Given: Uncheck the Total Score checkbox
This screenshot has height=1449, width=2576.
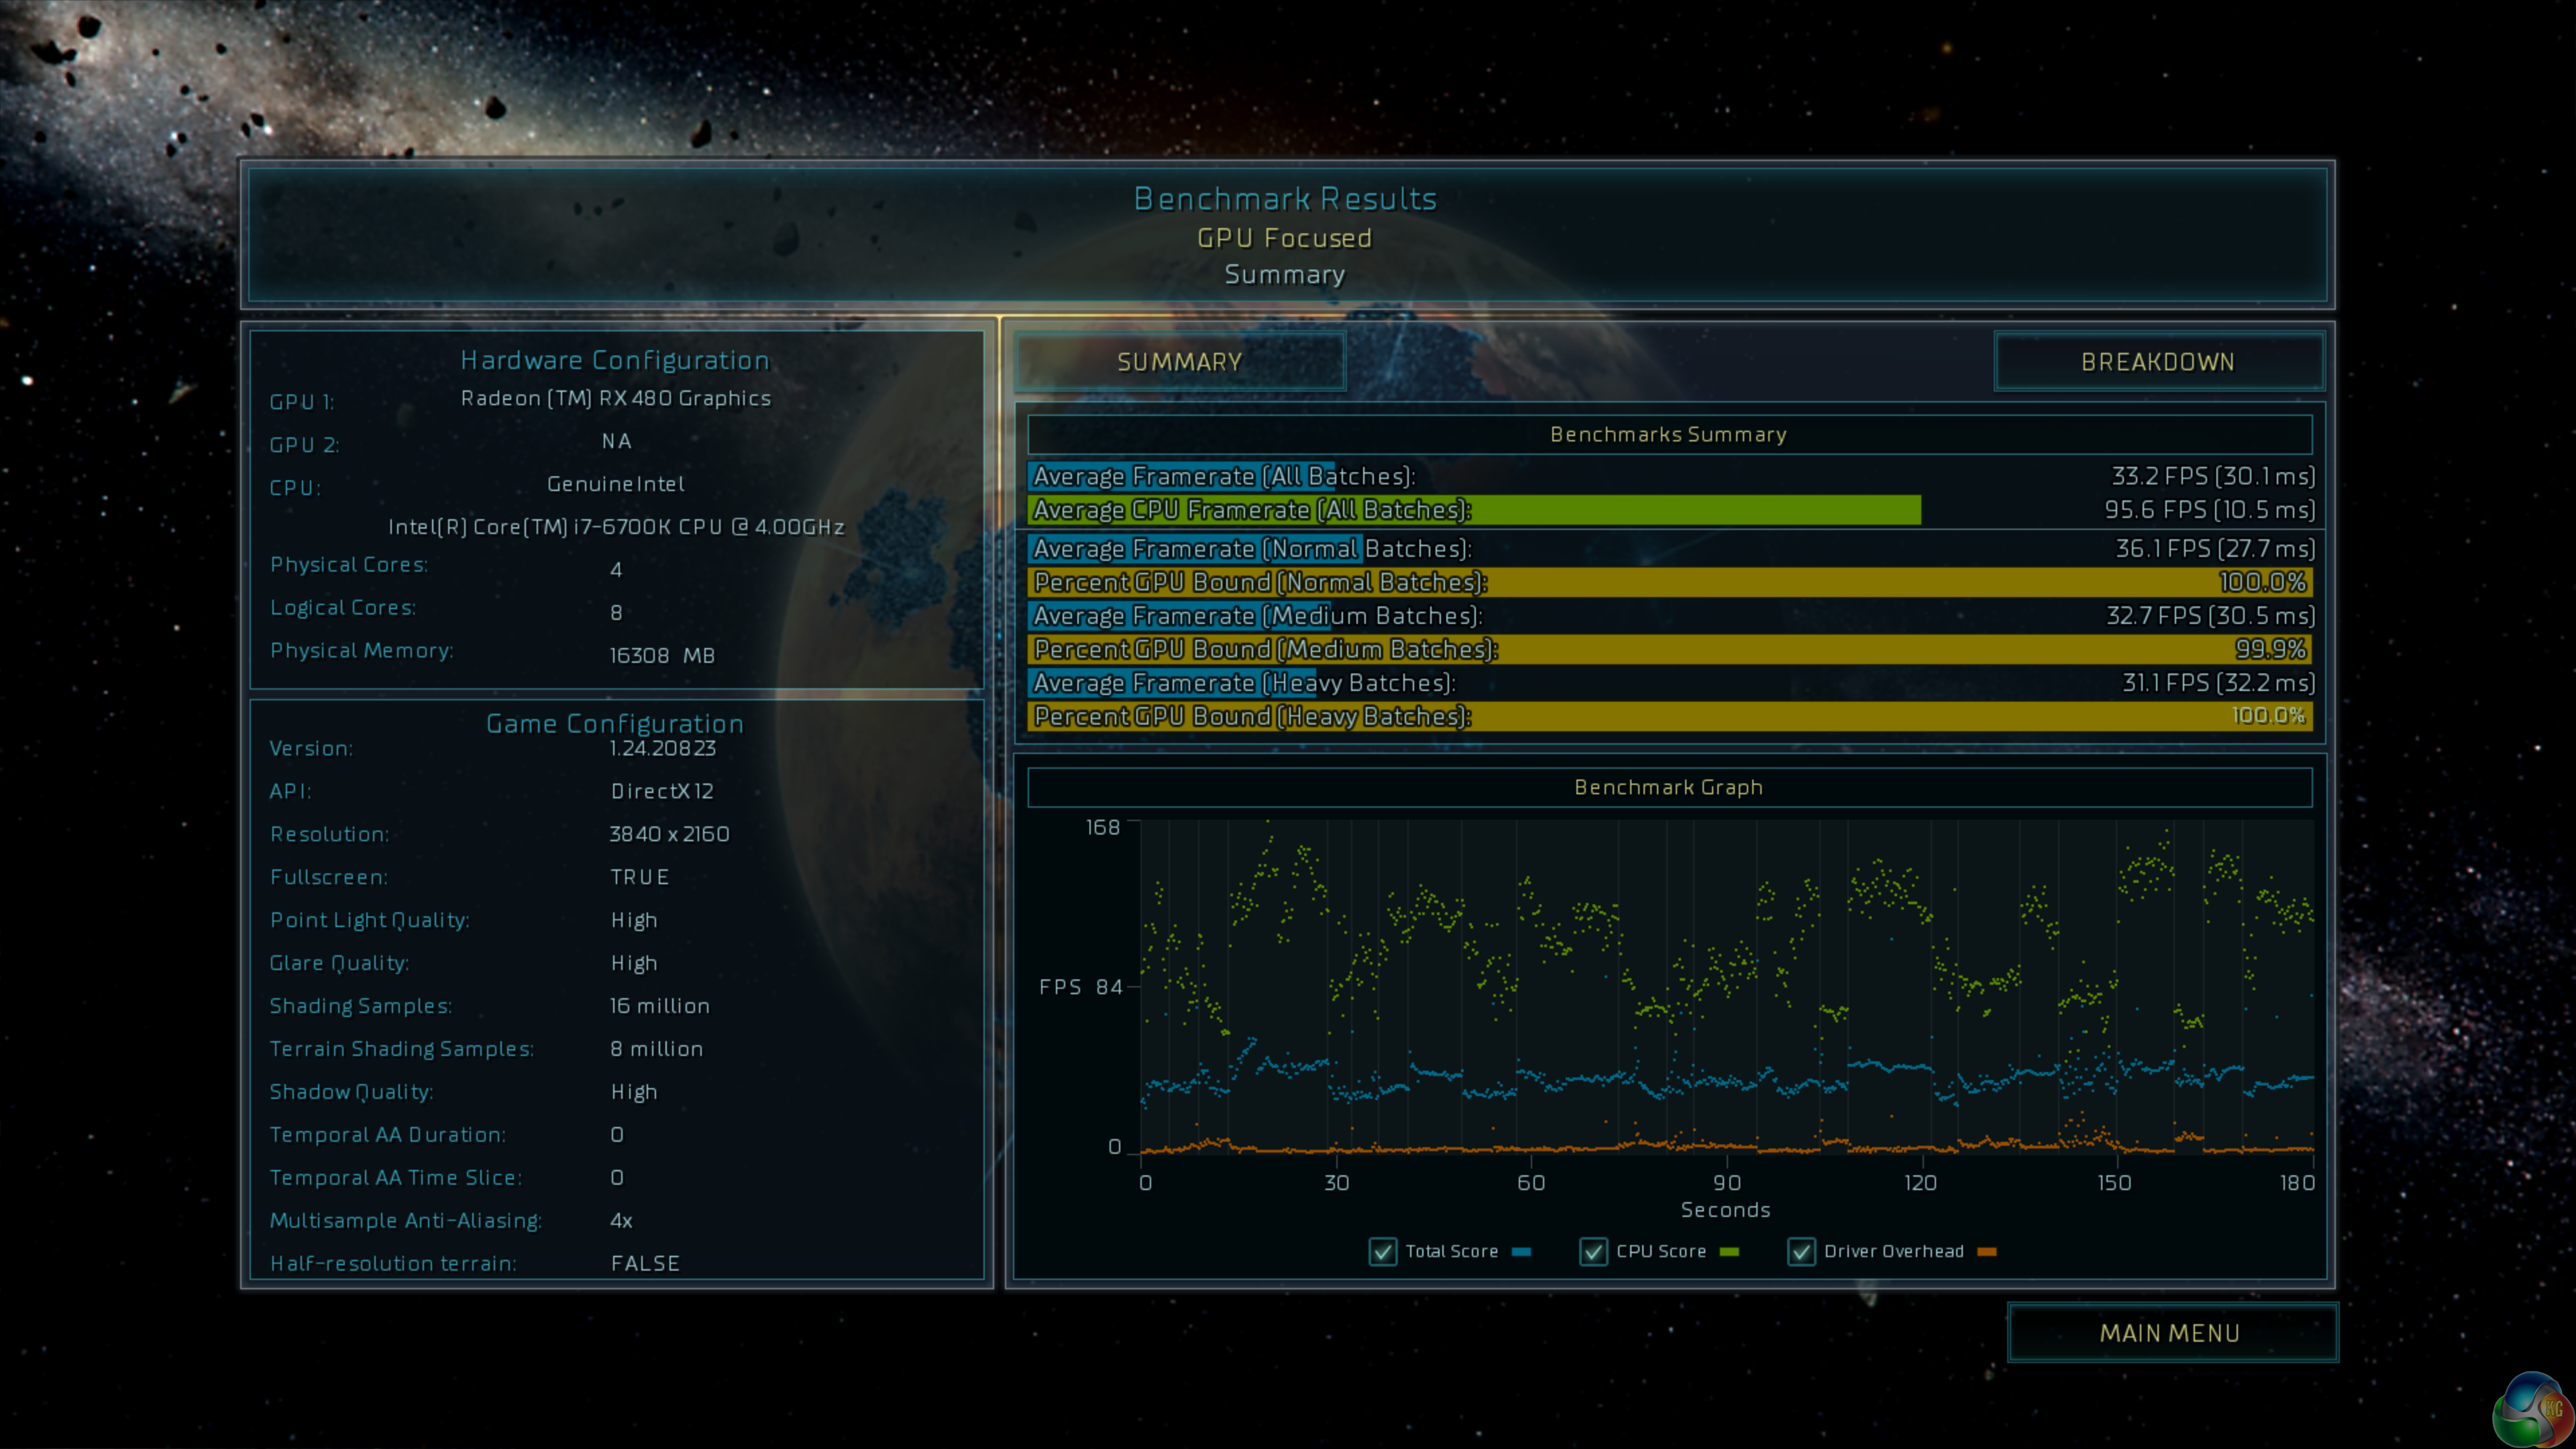Looking at the screenshot, I should click(x=1383, y=1251).
